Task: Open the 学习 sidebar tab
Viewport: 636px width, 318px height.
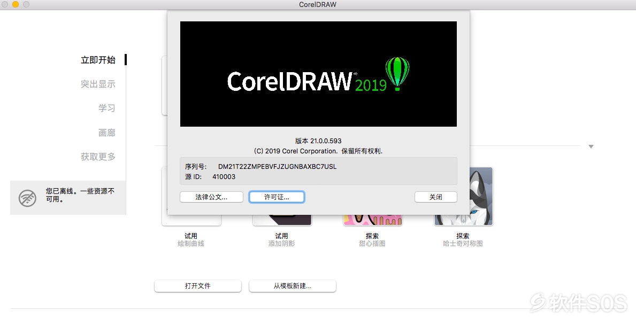Action: 106,108
